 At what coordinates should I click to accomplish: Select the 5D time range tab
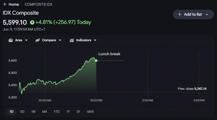[x=22, y=112]
